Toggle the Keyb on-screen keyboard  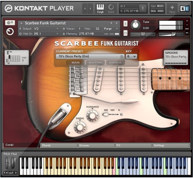100,9
